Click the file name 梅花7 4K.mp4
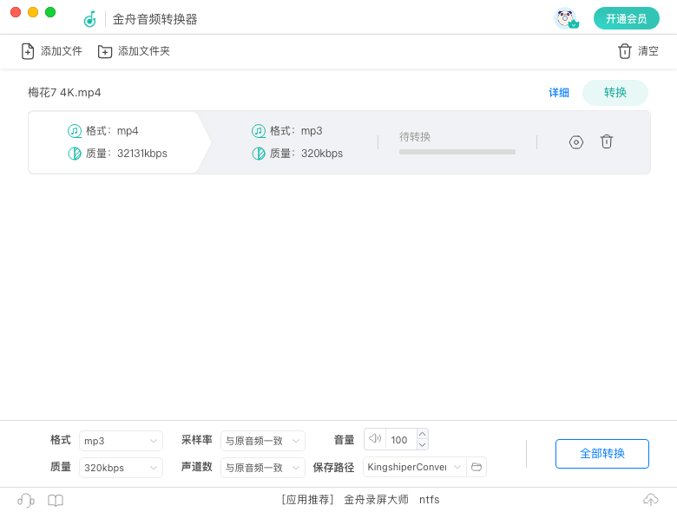This screenshot has width=677, height=512. pyautogui.click(x=64, y=92)
